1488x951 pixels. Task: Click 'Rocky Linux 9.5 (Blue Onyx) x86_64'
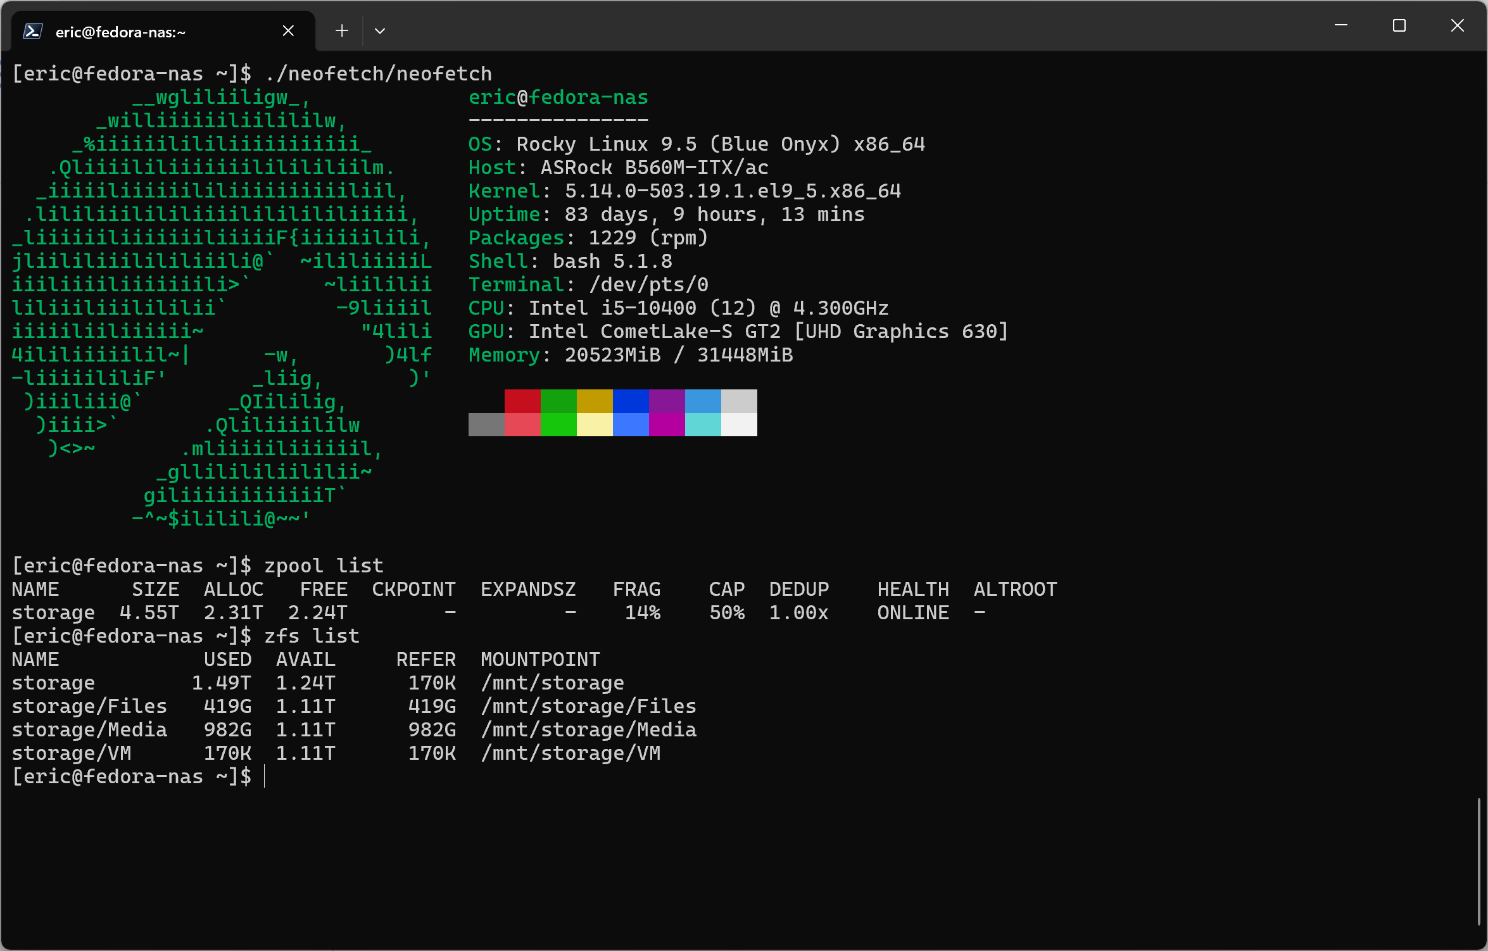coord(721,144)
